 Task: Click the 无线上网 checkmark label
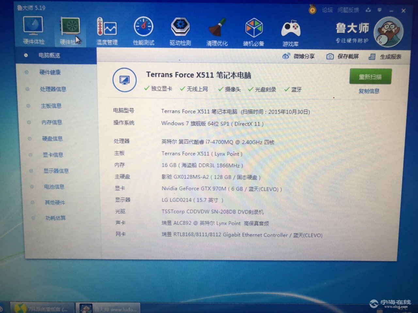click(x=194, y=89)
